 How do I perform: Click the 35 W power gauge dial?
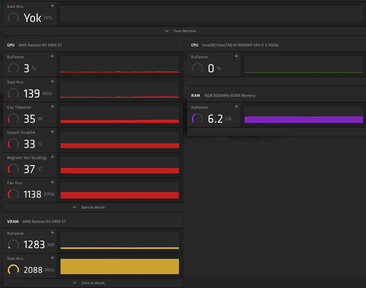click(13, 119)
